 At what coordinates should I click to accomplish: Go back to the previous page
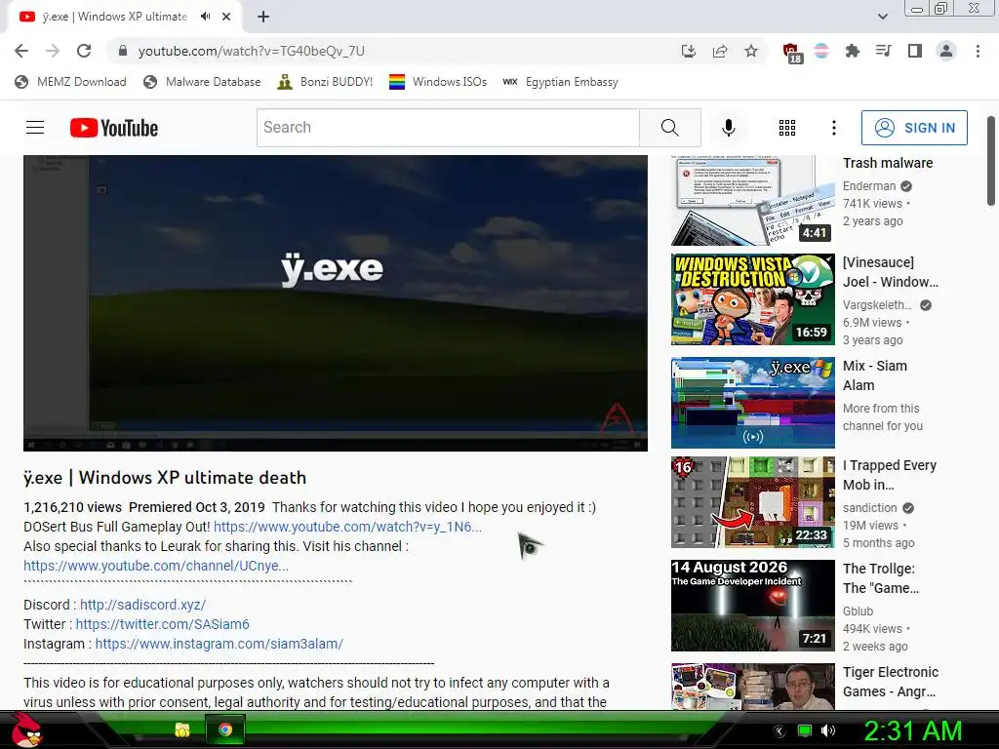point(21,51)
